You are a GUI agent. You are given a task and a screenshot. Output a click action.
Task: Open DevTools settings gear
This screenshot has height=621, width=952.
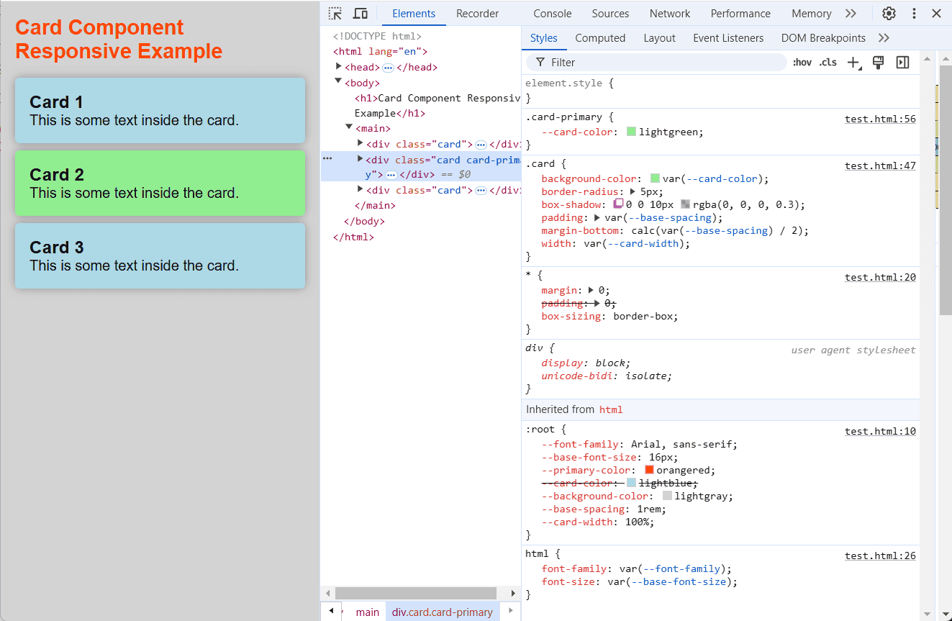coord(889,13)
